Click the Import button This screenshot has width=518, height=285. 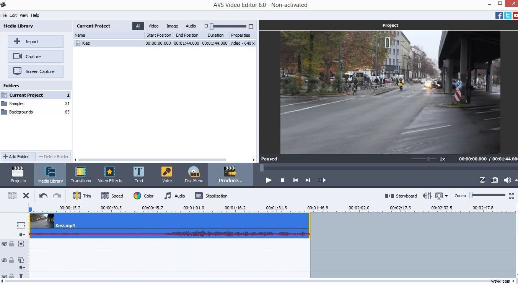pyautogui.click(x=35, y=41)
